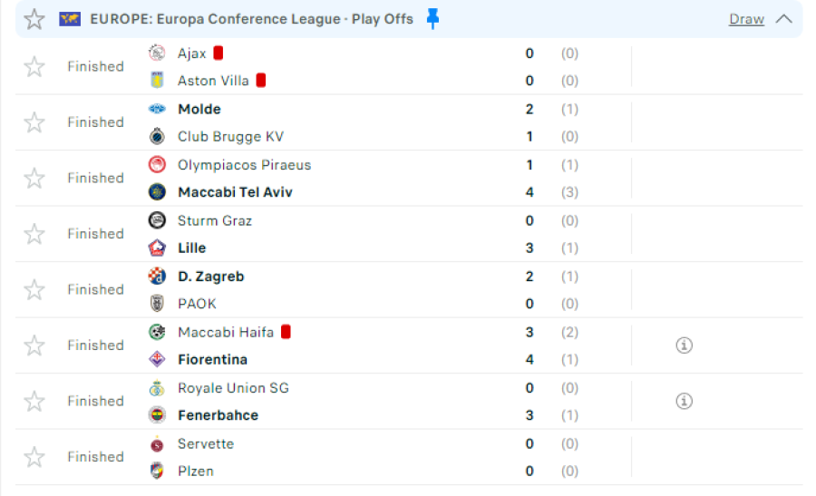The height and width of the screenshot is (496, 816).
Task: Click the Fiorentina club logo
Action: pyautogui.click(x=157, y=359)
